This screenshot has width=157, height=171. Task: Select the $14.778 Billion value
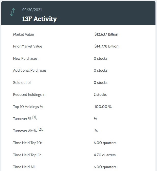(106, 46)
